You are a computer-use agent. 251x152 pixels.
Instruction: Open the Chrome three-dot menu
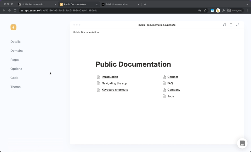pyautogui.click(x=247, y=10)
